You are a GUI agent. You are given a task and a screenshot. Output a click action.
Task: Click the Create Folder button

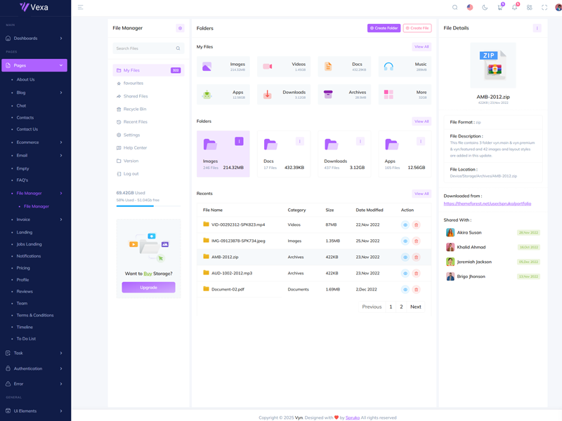pos(384,28)
